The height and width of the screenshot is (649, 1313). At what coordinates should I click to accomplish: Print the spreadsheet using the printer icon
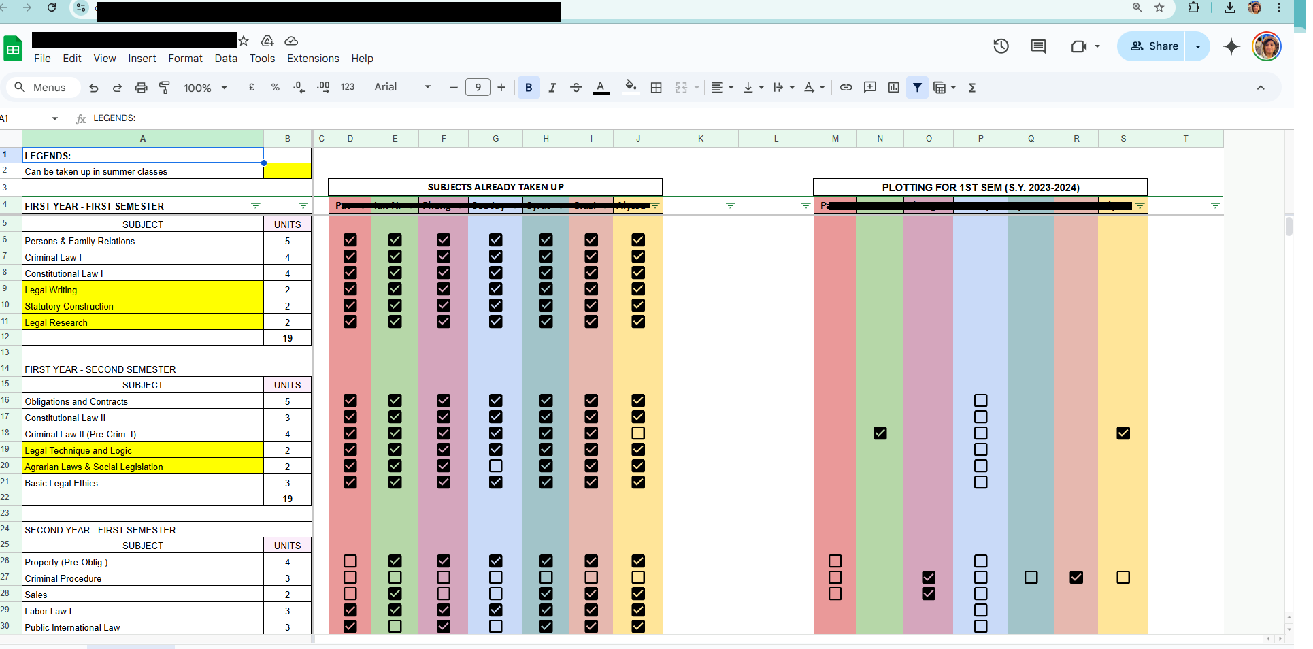pyautogui.click(x=141, y=88)
